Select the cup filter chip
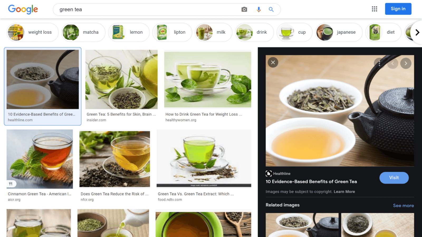Image resolution: width=422 pixels, height=237 pixels. tap(294, 32)
